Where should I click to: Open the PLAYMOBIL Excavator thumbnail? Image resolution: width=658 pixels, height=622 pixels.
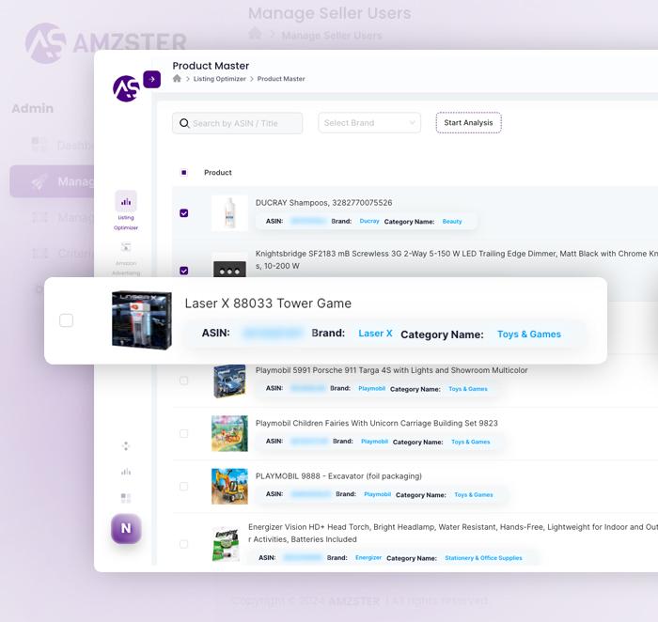pos(229,487)
